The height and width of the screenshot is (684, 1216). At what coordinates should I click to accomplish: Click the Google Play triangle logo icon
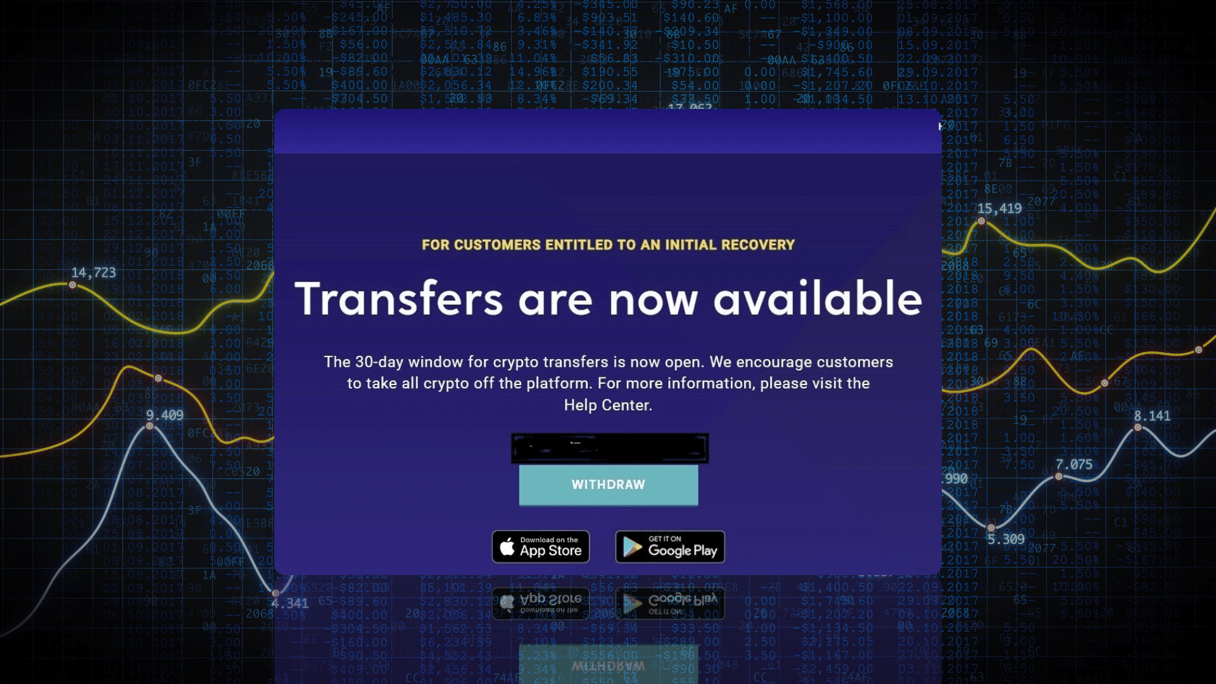(x=631, y=547)
